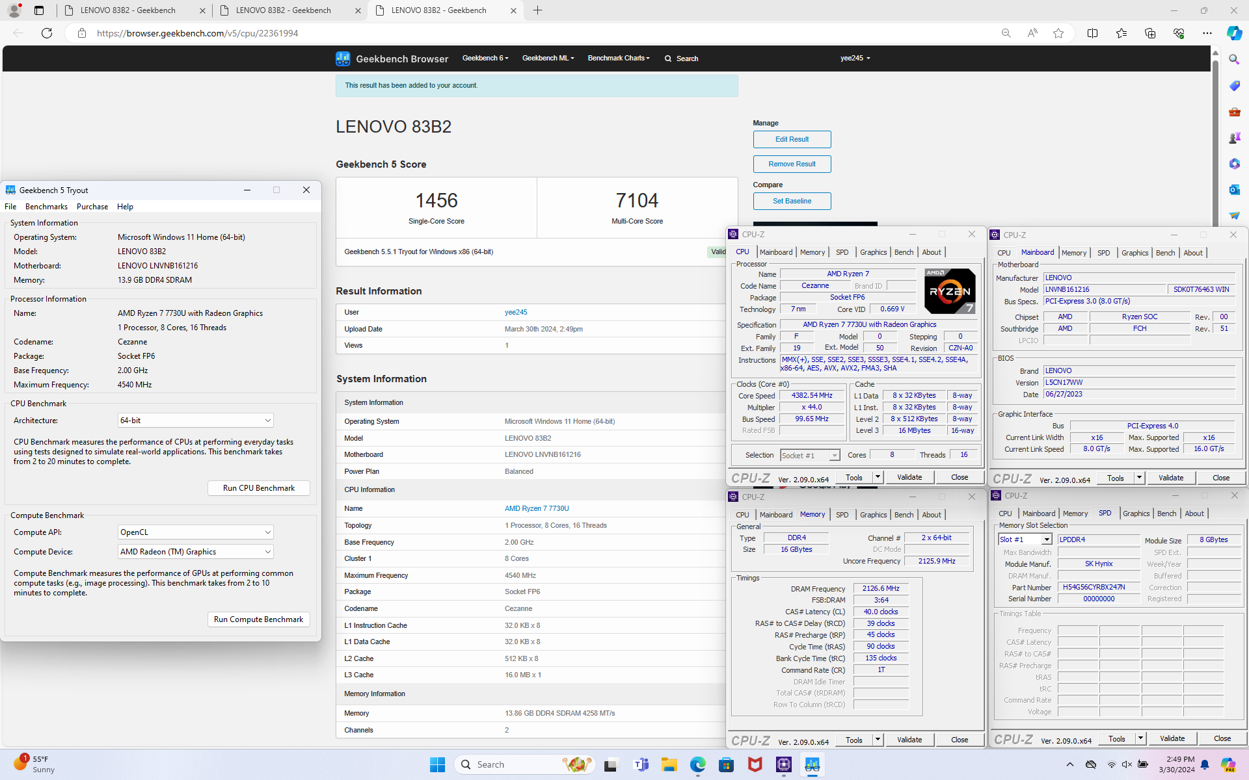This screenshot has height=780, width=1249.
Task: Open the Compute API OpenCL combo box
Action: pos(195,532)
